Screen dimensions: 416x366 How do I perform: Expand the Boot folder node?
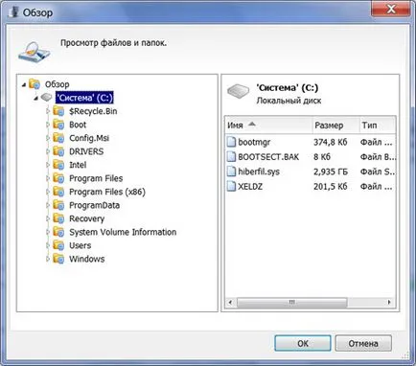pyautogui.click(x=48, y=125)
